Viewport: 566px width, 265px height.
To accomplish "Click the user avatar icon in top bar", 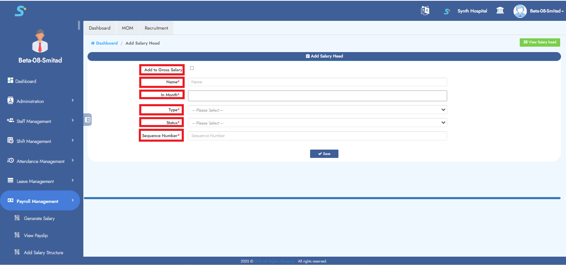I will click(x=520, y=11).
